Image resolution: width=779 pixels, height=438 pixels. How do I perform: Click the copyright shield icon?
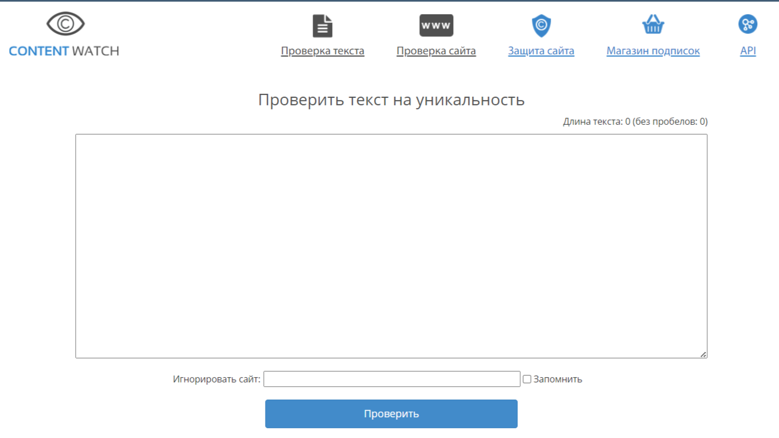click(541, 25)
